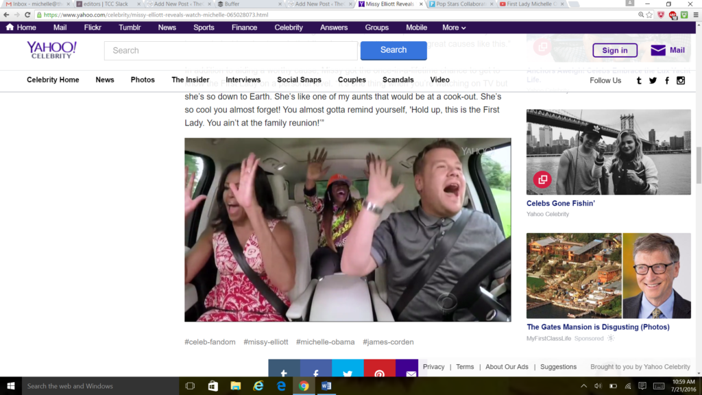Click the Yahoo search input field

pos(230,50)
